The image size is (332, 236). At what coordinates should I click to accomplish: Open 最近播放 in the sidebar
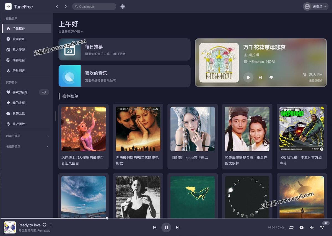tap(27, 124)
